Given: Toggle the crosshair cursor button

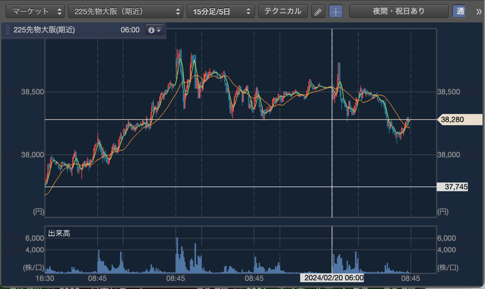Looking at the screenshot, I should click(x=335, y=11).
